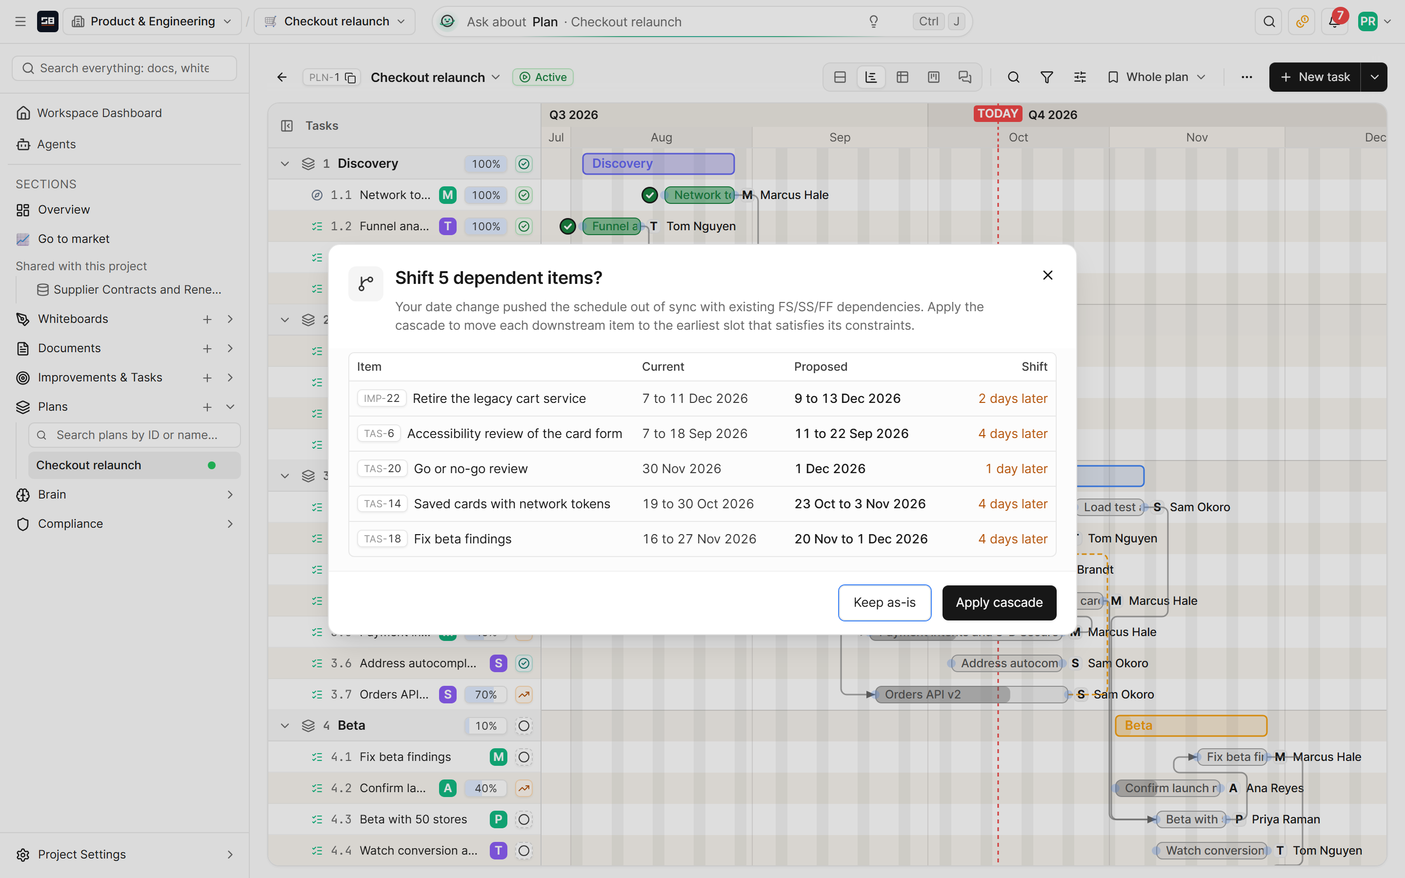
Task: Click the New task button
Action: pos(1314,77)
